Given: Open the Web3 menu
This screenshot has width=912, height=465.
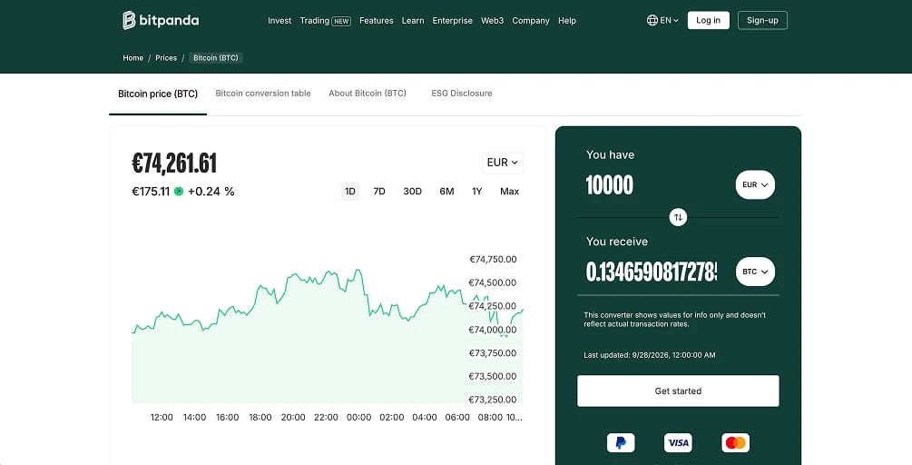Looking at the screenshot, I should click(x=492, y=20).
